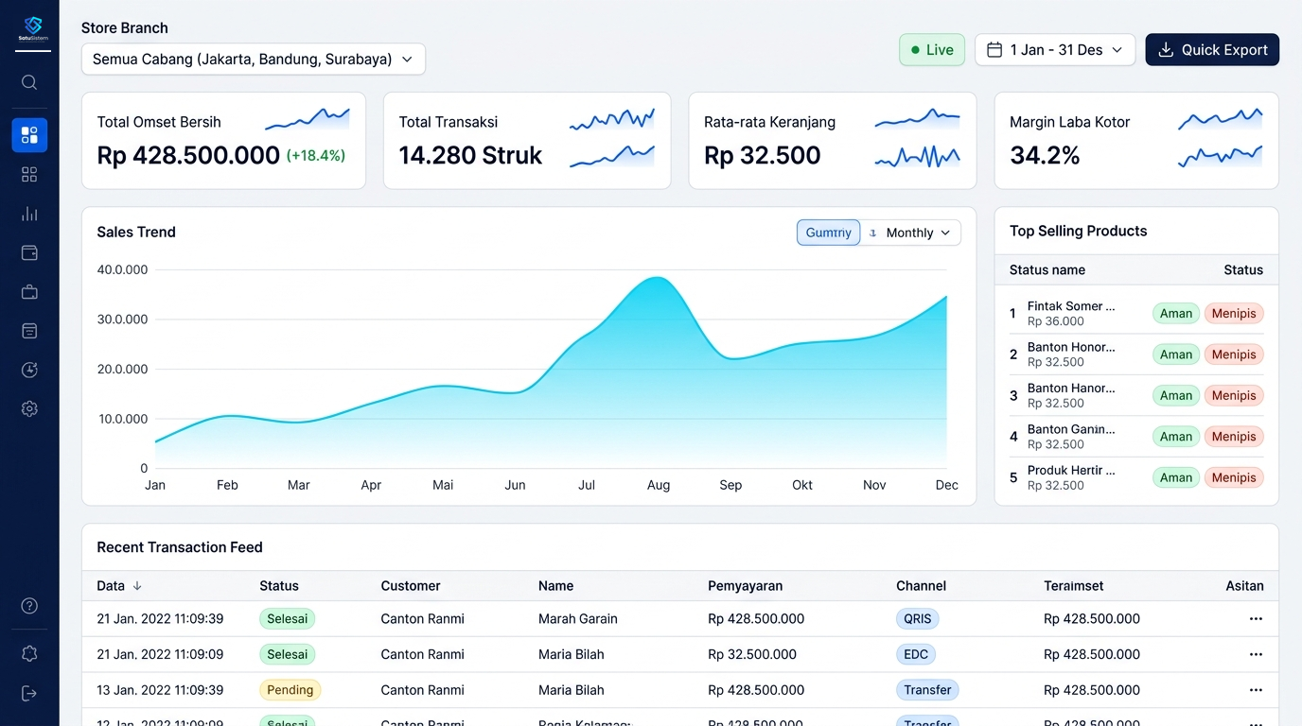Toggle the Live status indicator
Screen dimensions: 1302x726
pyautogui.click(x=932, y=50)
